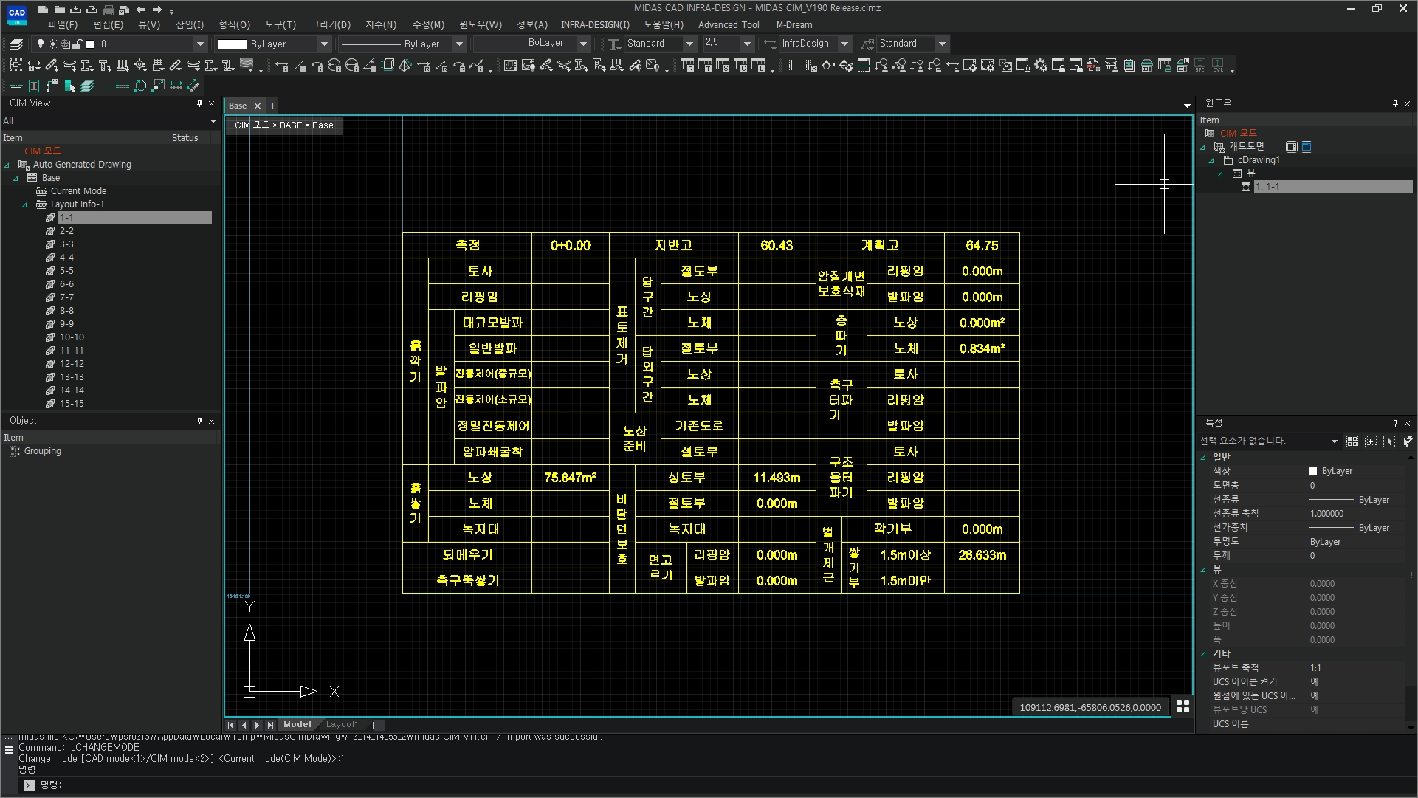Click the rotate arrows icon in bottom toolbar
The height and width of the screenshot is (798, 1418).
click(140, 86)
